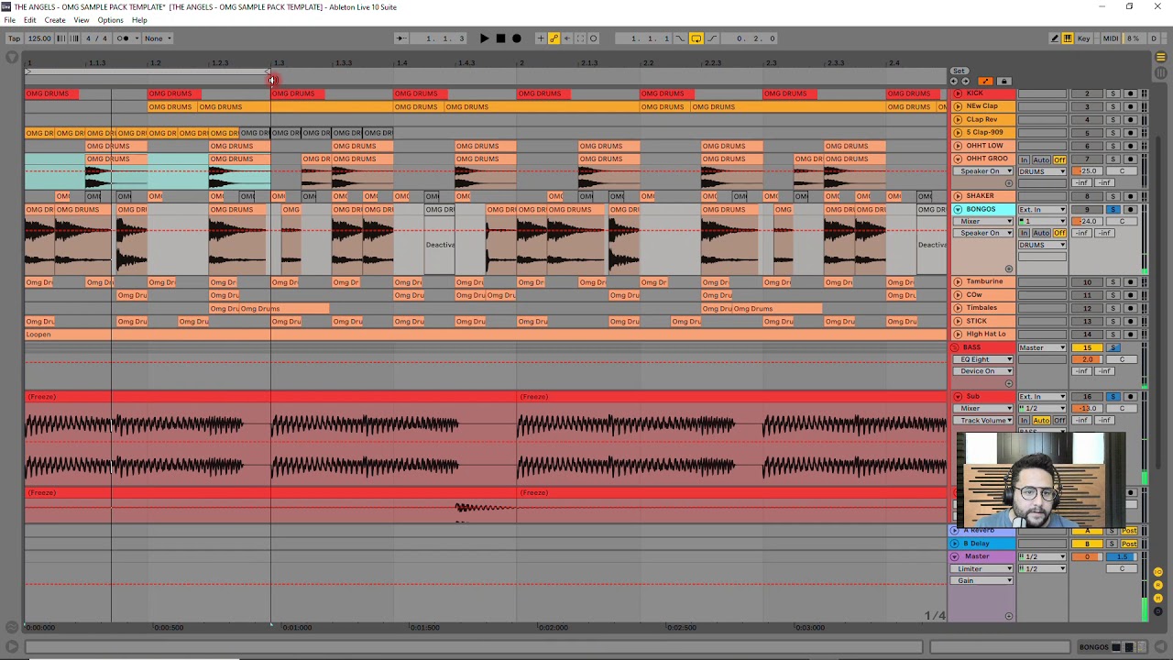Screen dimensions: 1173x660
Task: Jump to previous locator arrow
Action: point(956,82)
